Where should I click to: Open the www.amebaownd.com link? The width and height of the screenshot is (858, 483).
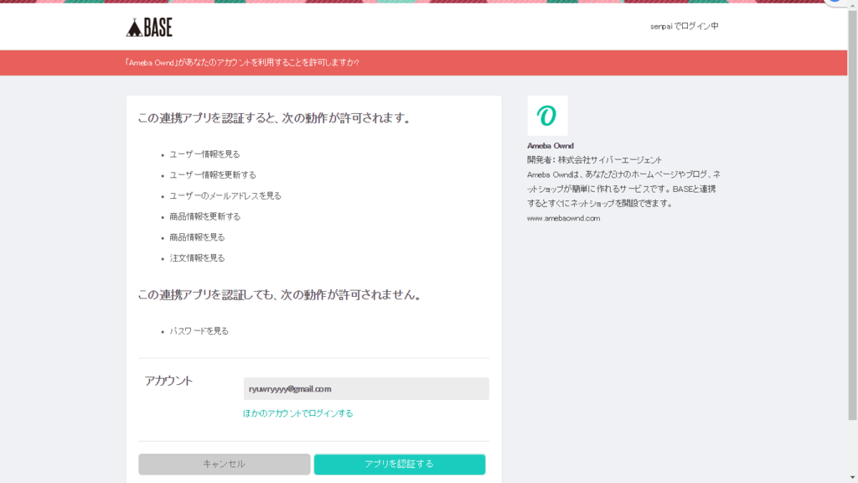pyautogui.click(x=563, y=218)
